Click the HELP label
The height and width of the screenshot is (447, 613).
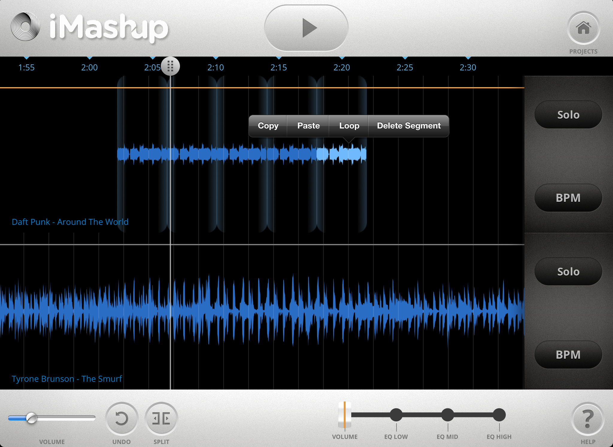pyautogui.click(x=588, y=442)
